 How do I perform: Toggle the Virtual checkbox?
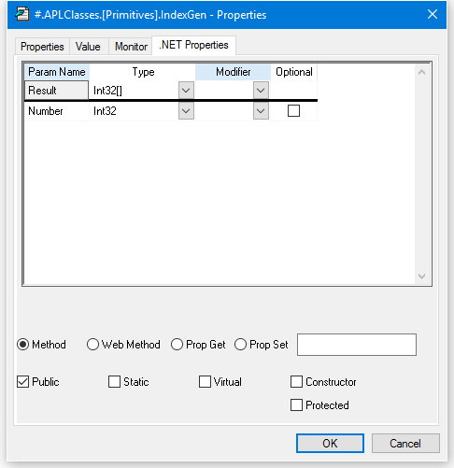point(205,382)
